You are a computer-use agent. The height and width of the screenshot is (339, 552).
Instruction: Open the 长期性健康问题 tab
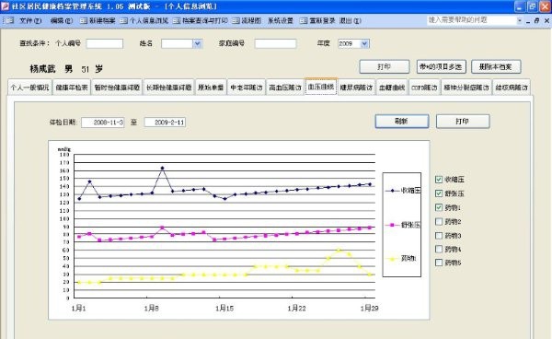click(169, 88)
